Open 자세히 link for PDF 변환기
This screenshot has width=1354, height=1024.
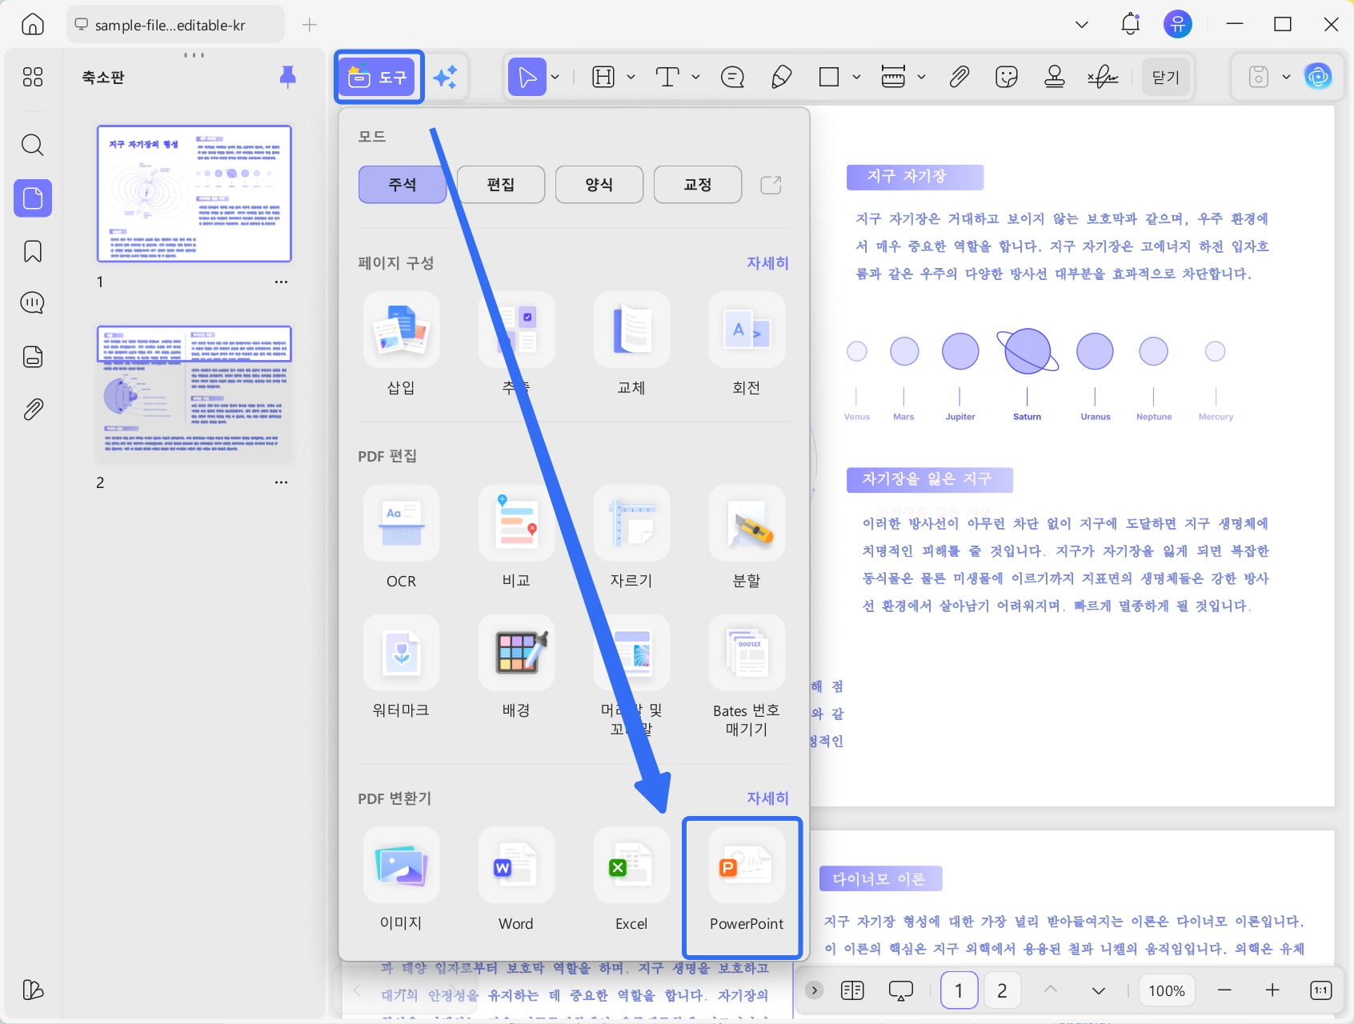767,798
